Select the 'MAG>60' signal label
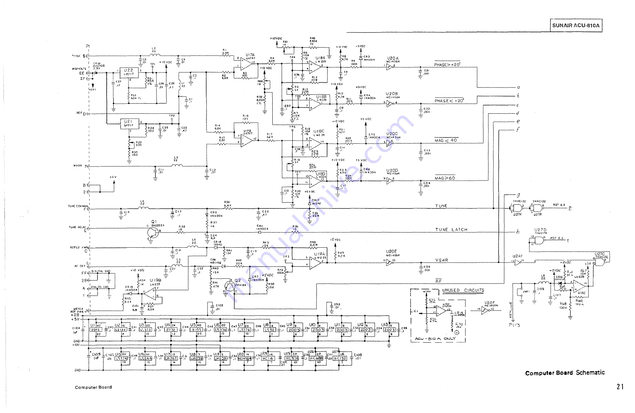Screen dimensions: 635x413 445,178
